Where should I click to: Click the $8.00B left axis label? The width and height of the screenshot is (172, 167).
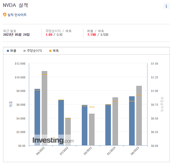21,91
